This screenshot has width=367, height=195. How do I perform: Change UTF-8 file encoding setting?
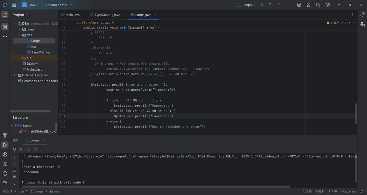click(332, 191)
